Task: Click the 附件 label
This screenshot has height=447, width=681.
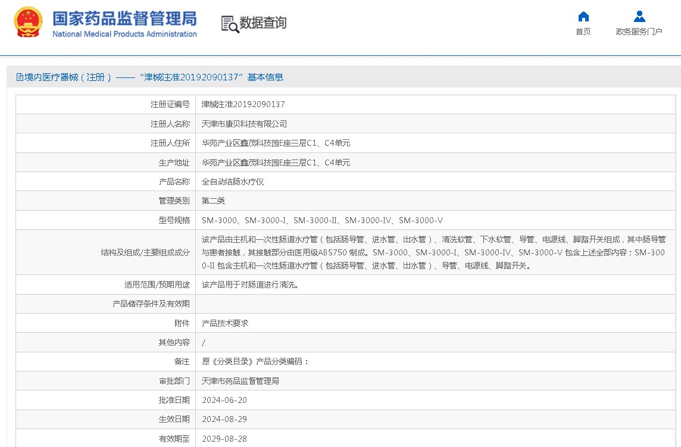Action: coord(182,323)
